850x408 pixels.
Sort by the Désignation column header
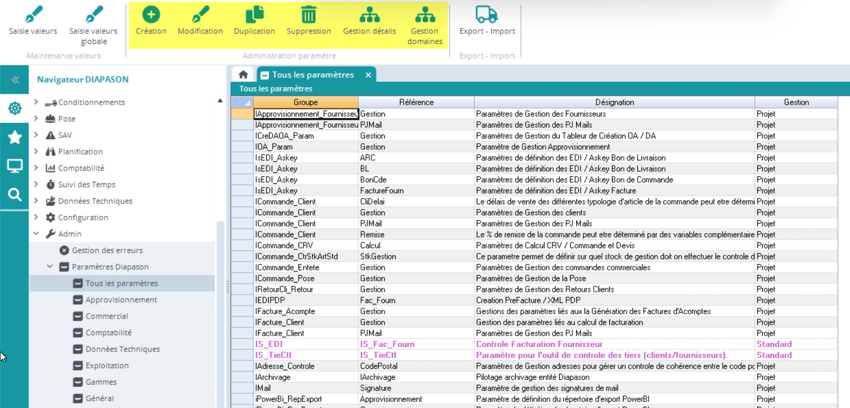point(614,102)
